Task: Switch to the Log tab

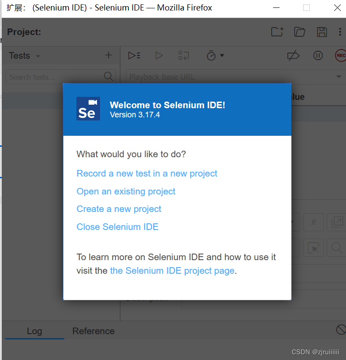Action: pyautogui.click(x=35, y=331)
